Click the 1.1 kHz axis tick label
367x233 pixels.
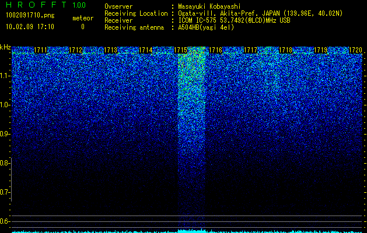click(5, 76)
